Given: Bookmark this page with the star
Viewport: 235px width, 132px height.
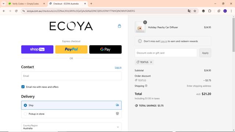Looking at the screenshot, I should coord(195,11).
